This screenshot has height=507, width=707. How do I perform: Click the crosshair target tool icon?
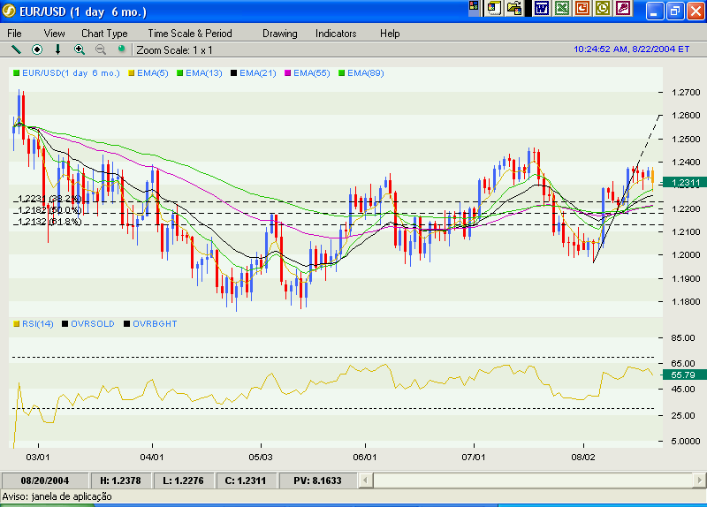[37, 49]
